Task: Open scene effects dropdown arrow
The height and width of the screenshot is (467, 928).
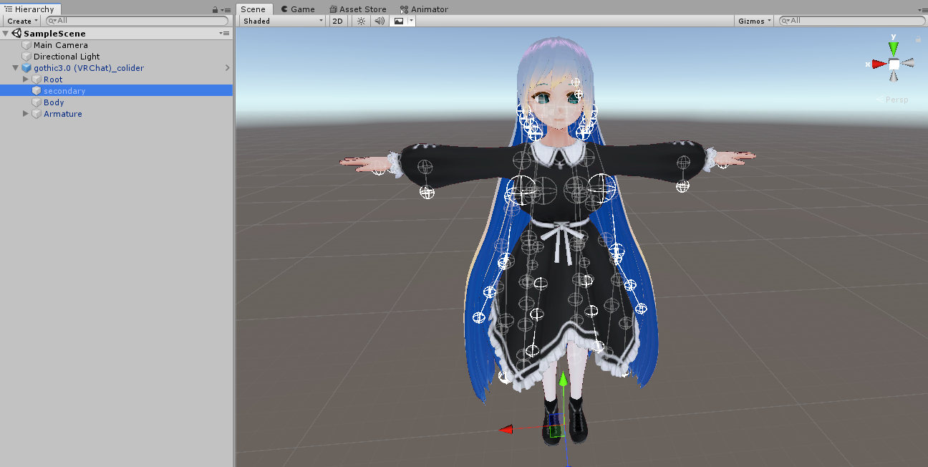Action: 412,21
